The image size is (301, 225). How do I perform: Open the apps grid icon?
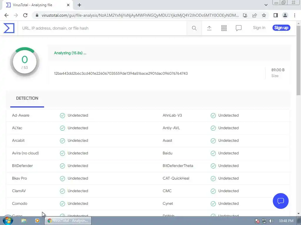tap(224, 28)
